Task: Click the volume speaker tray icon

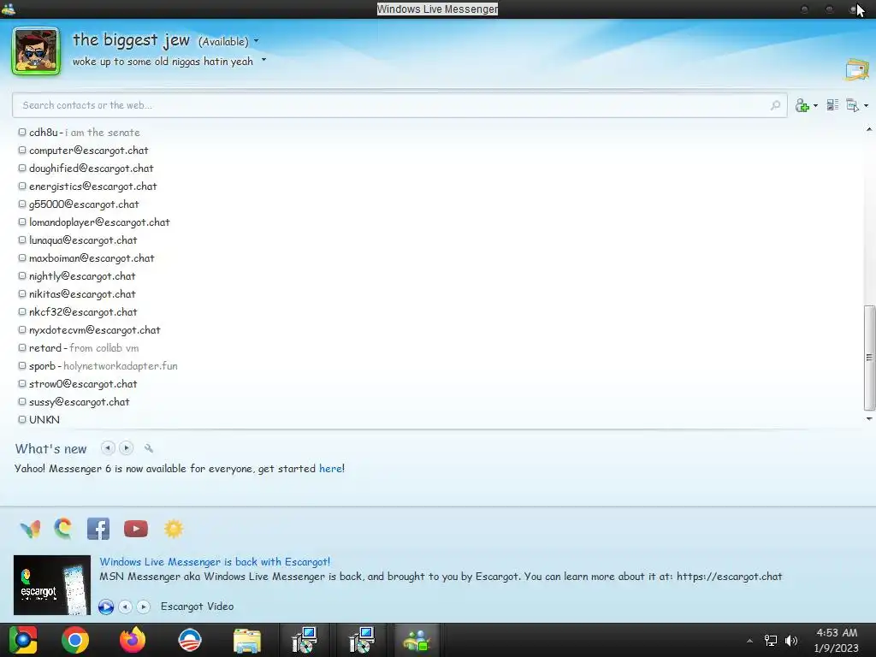Action: [791, 641]
